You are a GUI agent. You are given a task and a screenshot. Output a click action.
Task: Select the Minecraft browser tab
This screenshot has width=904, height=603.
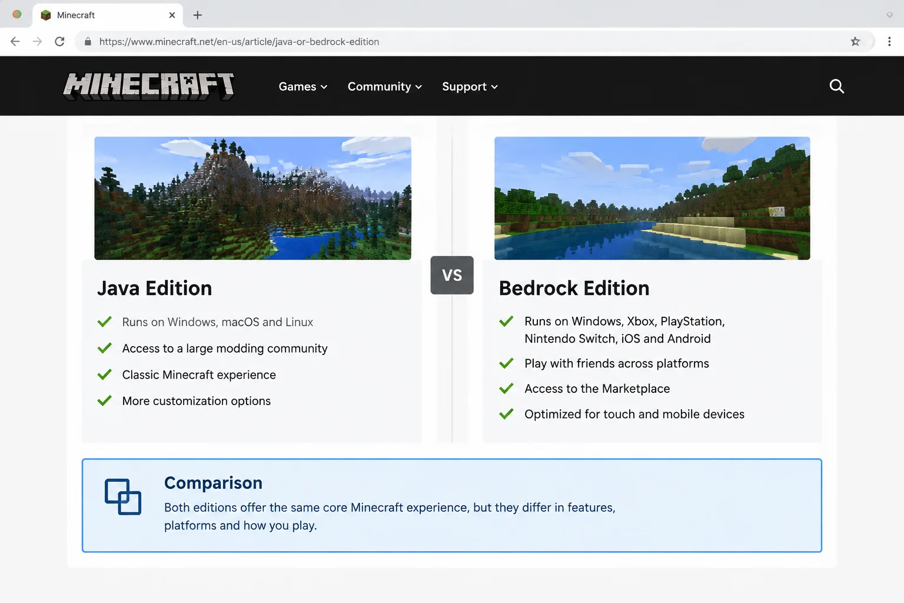108,15
